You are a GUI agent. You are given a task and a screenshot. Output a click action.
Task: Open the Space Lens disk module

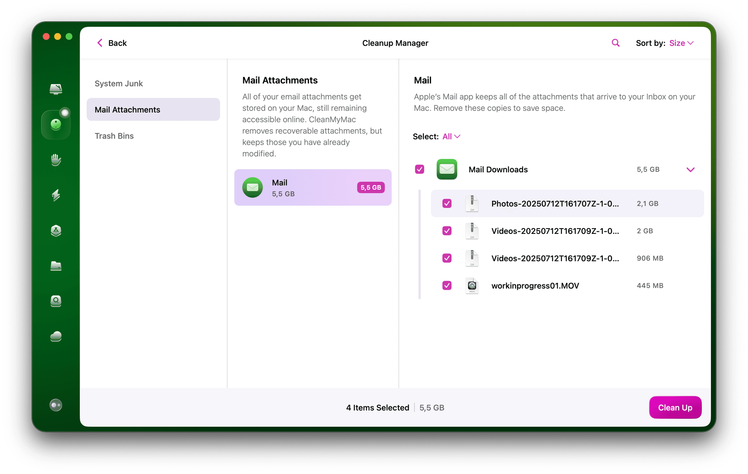coord(56,301)
